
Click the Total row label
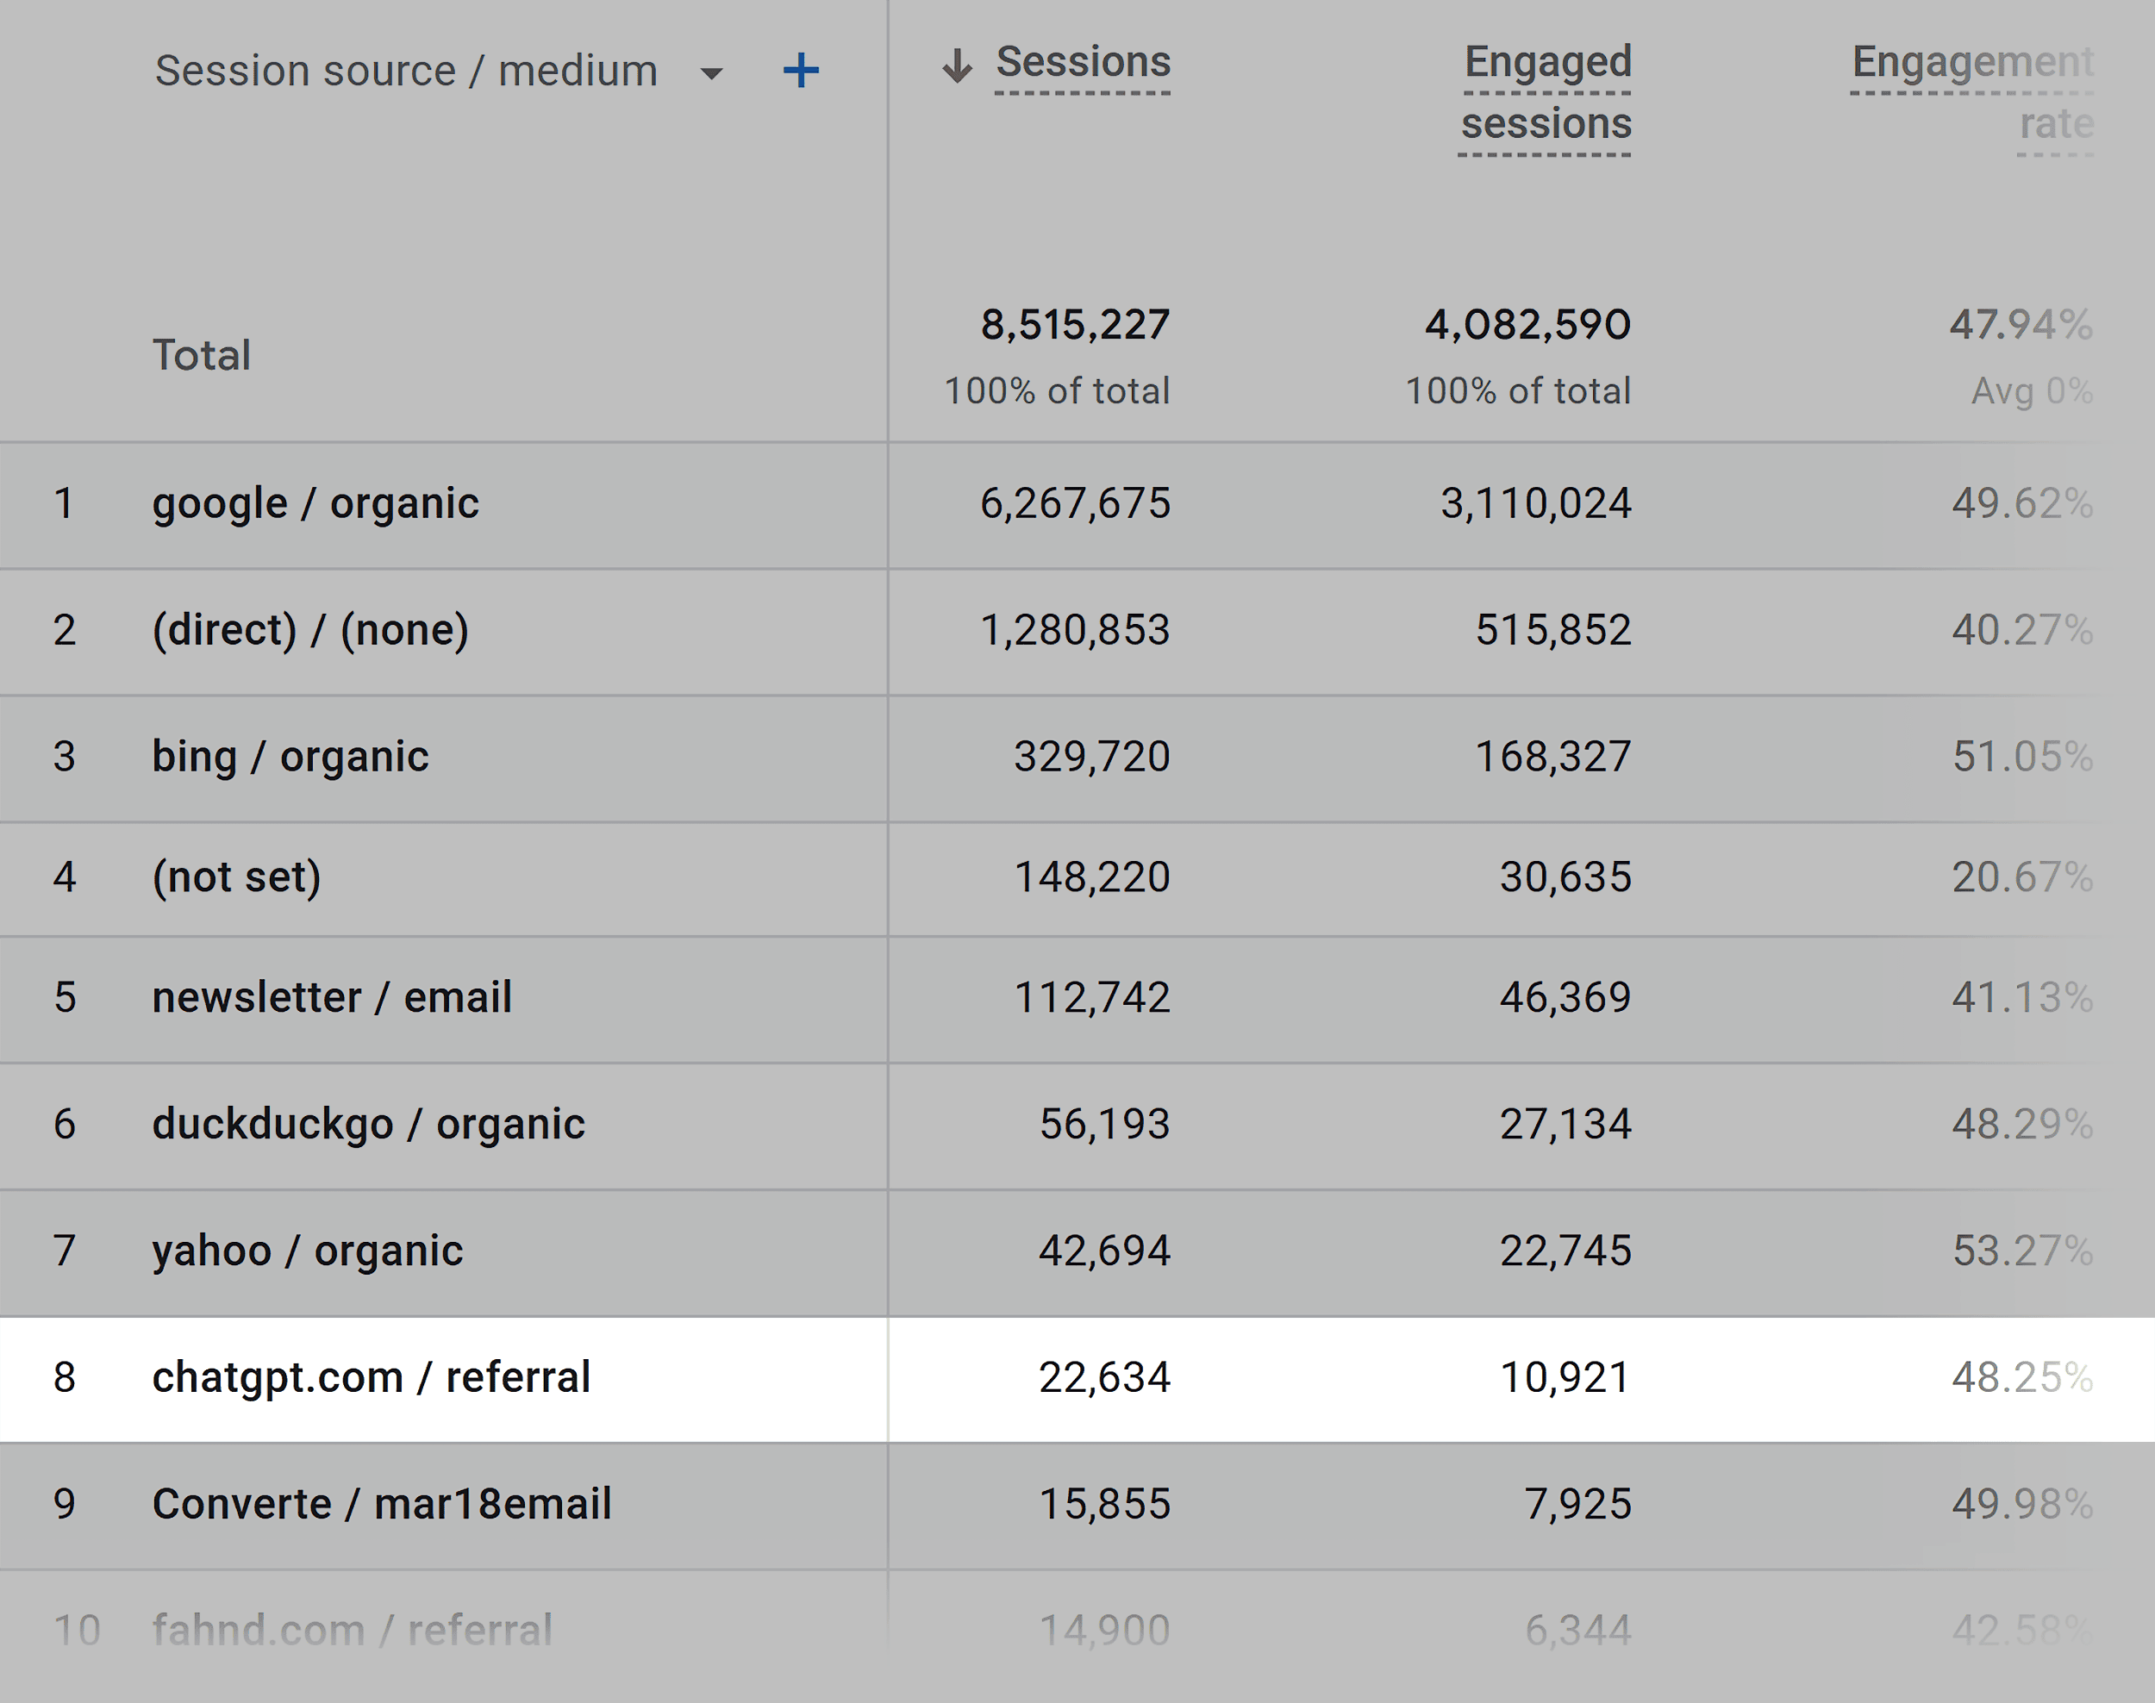click(202, 354)
